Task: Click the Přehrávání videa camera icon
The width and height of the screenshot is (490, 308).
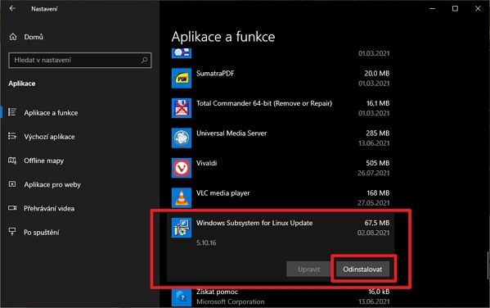Action: (12, 208)
